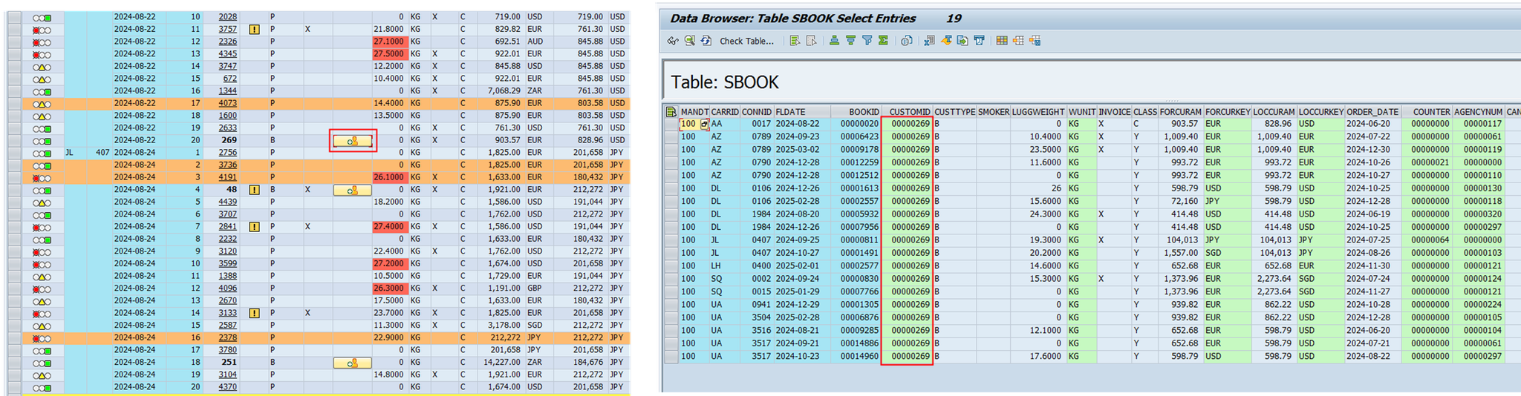Click the value help icon in first MANDT cell
This screenshot has height=396, width=1521.
pyautogui.click(x=705, y=125)
